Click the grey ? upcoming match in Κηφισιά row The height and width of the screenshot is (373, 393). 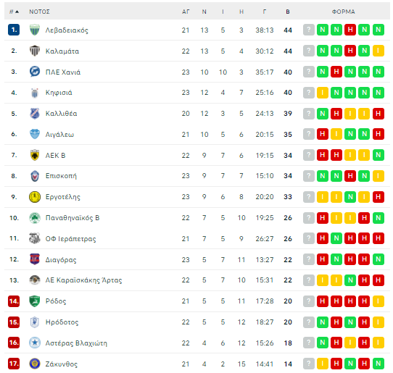tap(309, 93)
